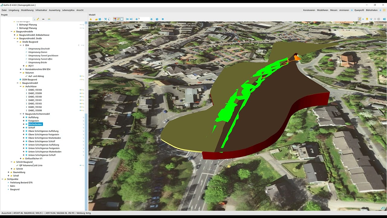
Task: Open the Datei menu
Action: pos(4,10)
